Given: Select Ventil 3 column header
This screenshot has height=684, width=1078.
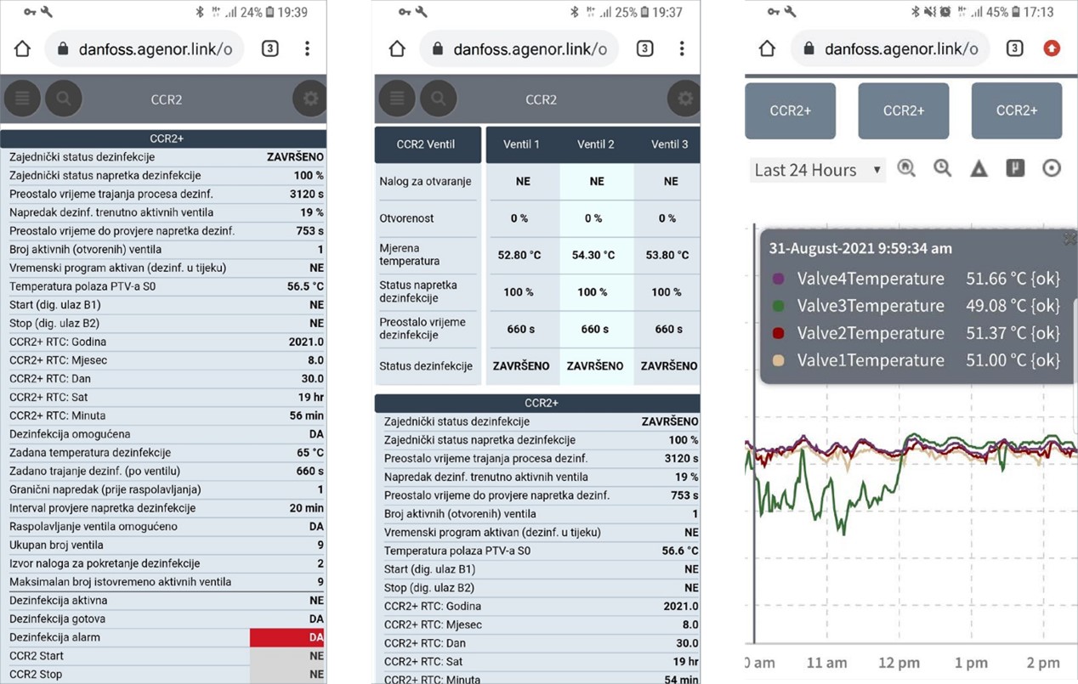Looking at the screenshot, I should pos(668,144).
